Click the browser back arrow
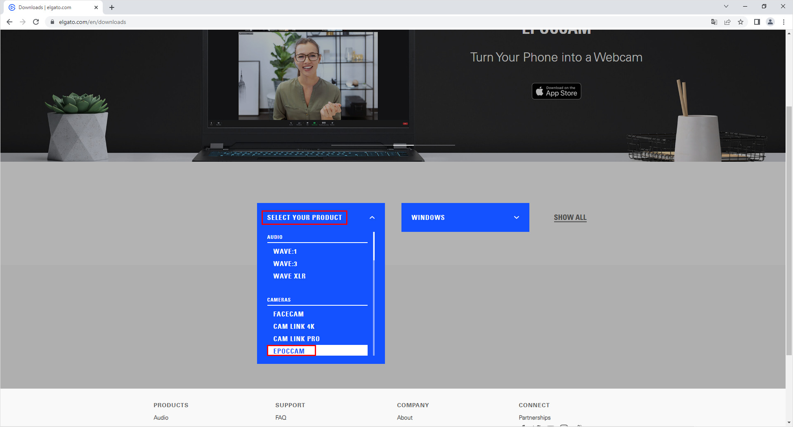Image resolution: width=793 pixels, height=427 pixels. pyautogui.click(x=9, y=22)
